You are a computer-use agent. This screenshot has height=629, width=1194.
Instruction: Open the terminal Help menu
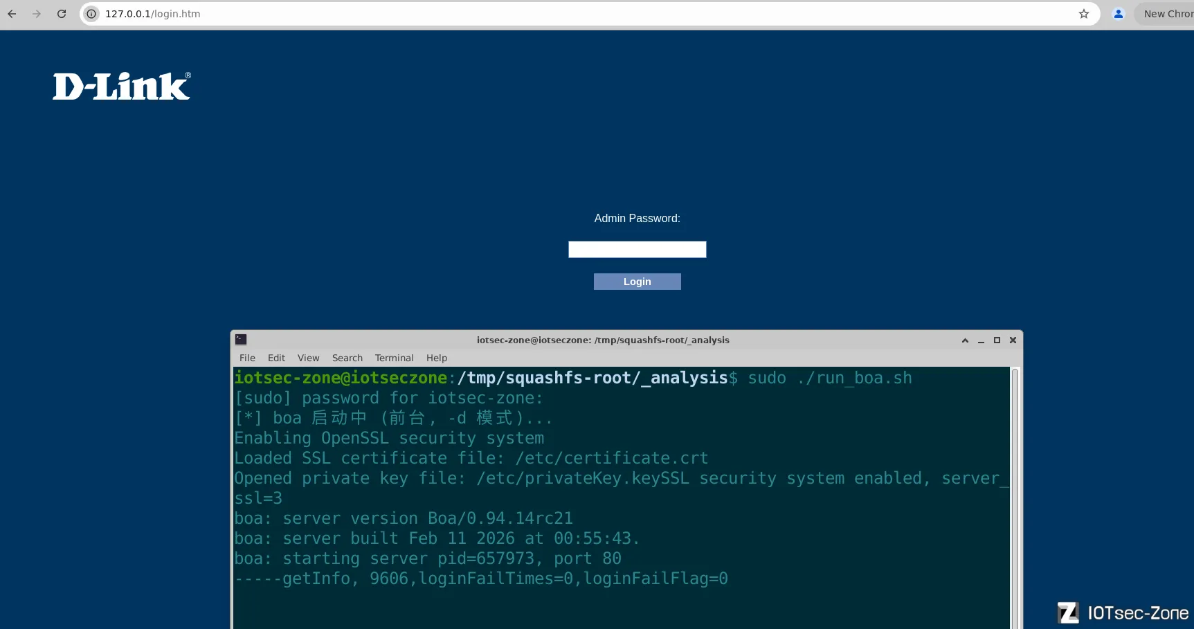pyautogui.click(x=437, y=358)
